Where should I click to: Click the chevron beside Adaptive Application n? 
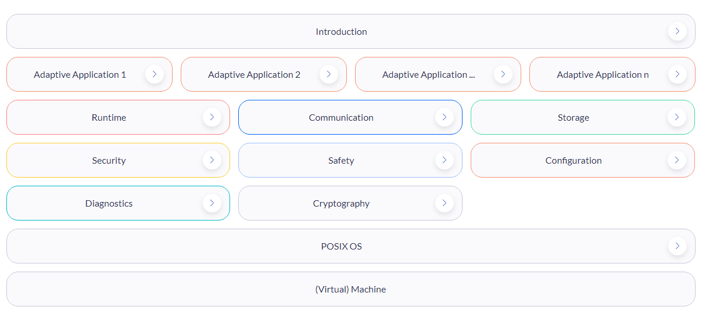point(677,74)
